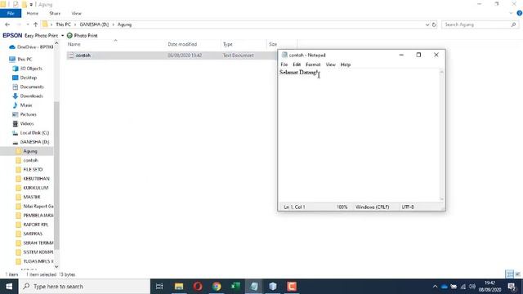Switch to details view layout icon

point(509,274)
